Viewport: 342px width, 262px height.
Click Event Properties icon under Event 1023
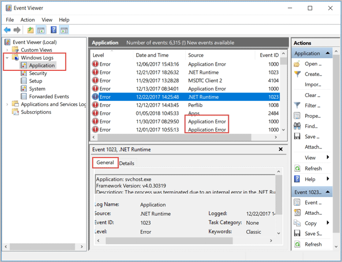click(297, 202)
